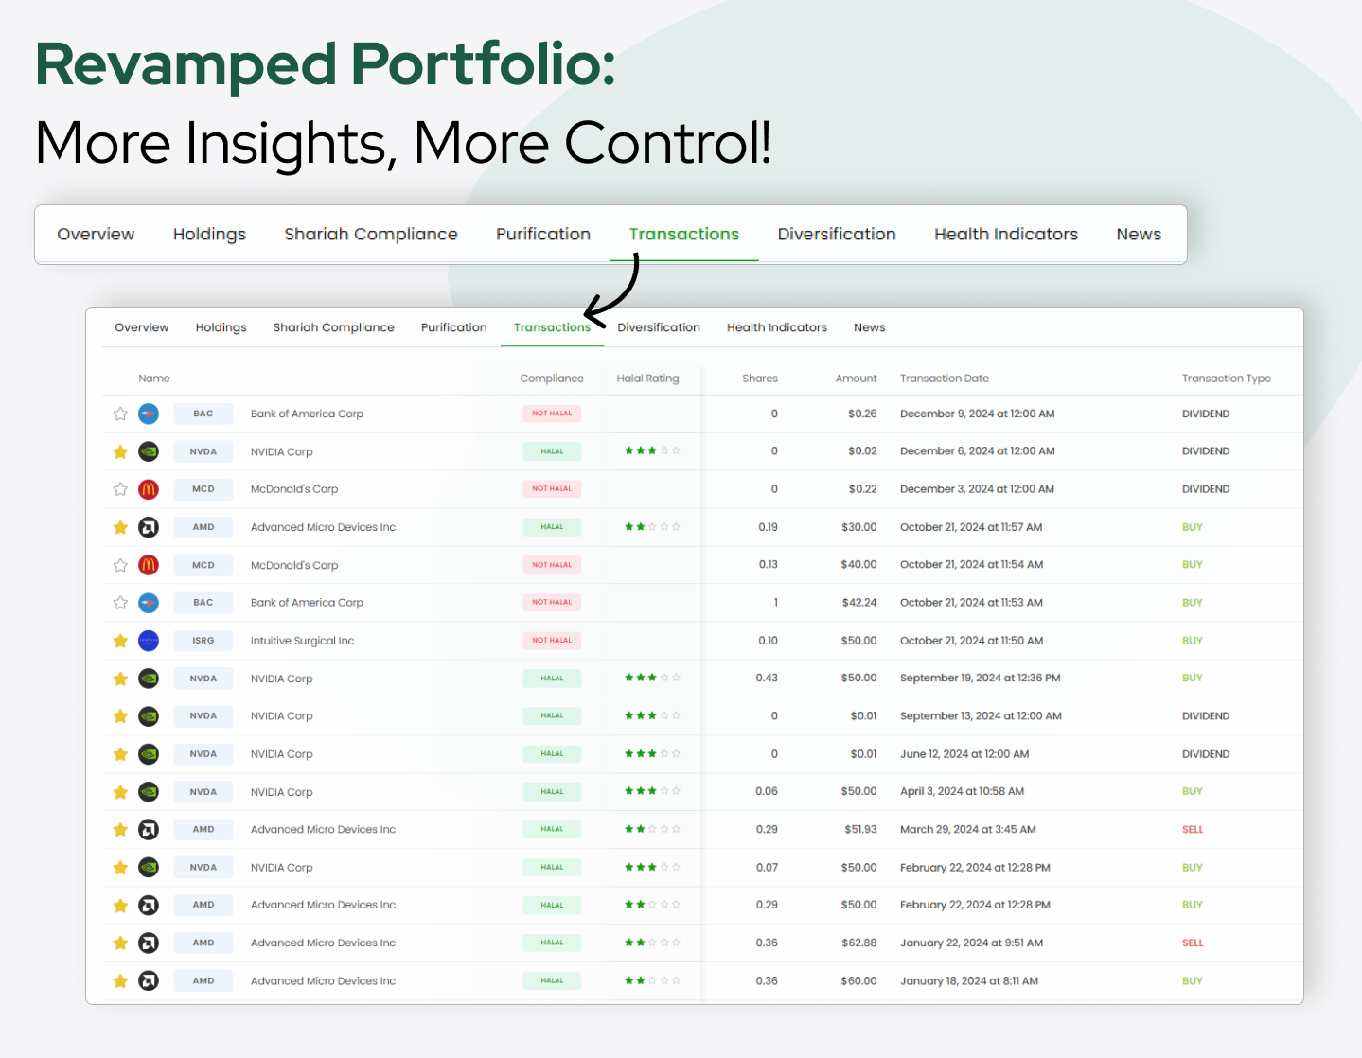Switch to Purification tab above the transactions table
1362x1058 pixels.
click(x=454, y=327)
